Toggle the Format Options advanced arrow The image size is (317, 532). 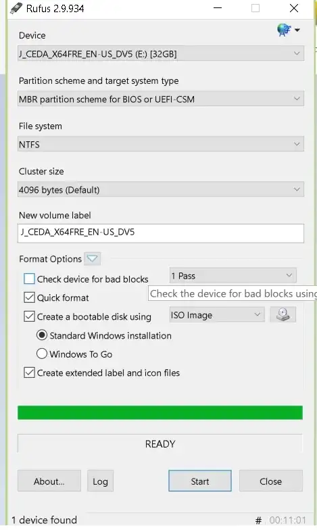92,259
